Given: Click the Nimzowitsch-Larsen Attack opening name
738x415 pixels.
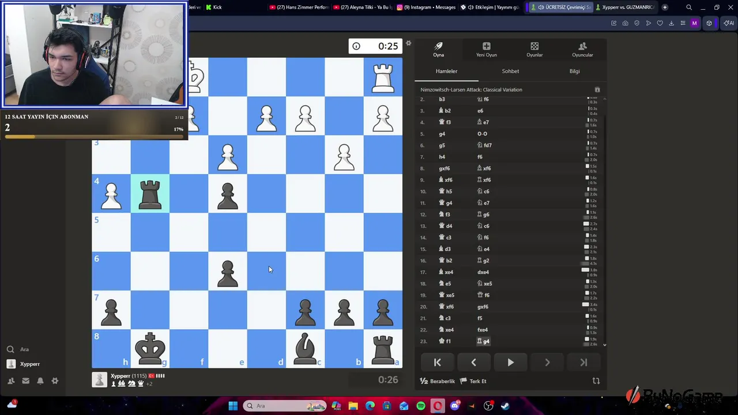Looking at the screenshot, I should pyautogui.click(x=471, y=90).
